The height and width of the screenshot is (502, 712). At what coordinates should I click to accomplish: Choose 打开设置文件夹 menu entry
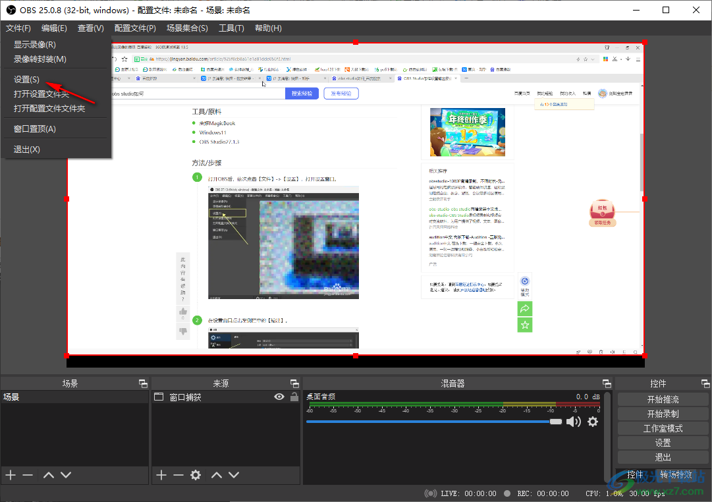point(56,94)
